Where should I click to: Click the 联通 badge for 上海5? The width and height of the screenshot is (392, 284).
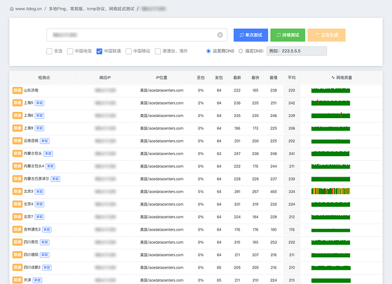tap(18, 103)
